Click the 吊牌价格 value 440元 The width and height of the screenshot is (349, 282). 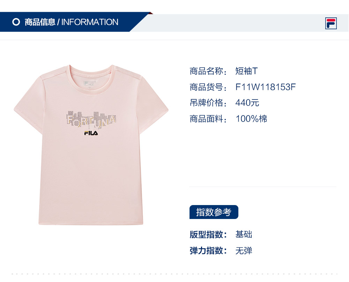(x=247, y=103)
